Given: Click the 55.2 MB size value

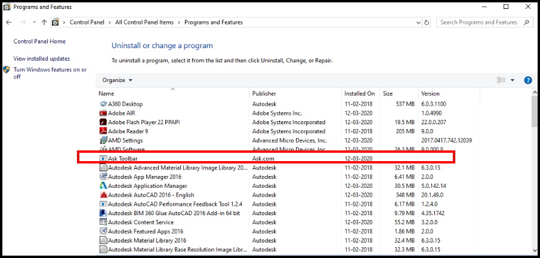Looking at the screenshot, I should (x=403, y=222).
